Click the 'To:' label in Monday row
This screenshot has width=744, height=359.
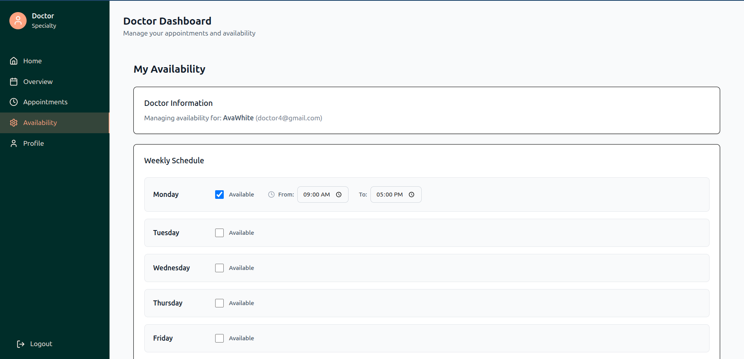tap(363, 195)
